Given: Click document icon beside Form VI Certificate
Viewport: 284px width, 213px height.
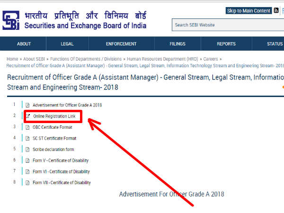Looking at the screenshot, I should 27,171.
